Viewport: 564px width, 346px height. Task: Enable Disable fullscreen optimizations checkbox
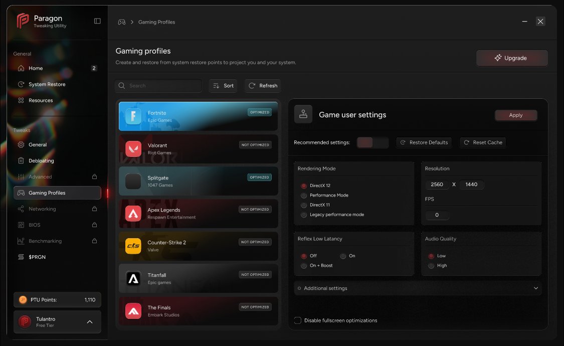pyautogui.click(x=298, y=320)
